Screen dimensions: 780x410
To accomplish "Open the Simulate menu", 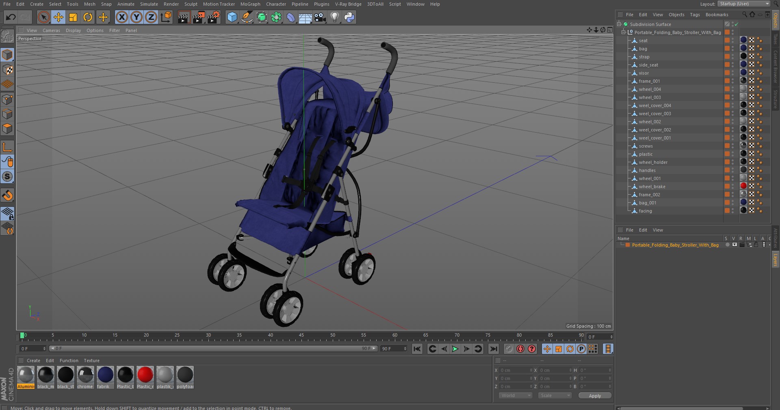I will tap(149, 4).
